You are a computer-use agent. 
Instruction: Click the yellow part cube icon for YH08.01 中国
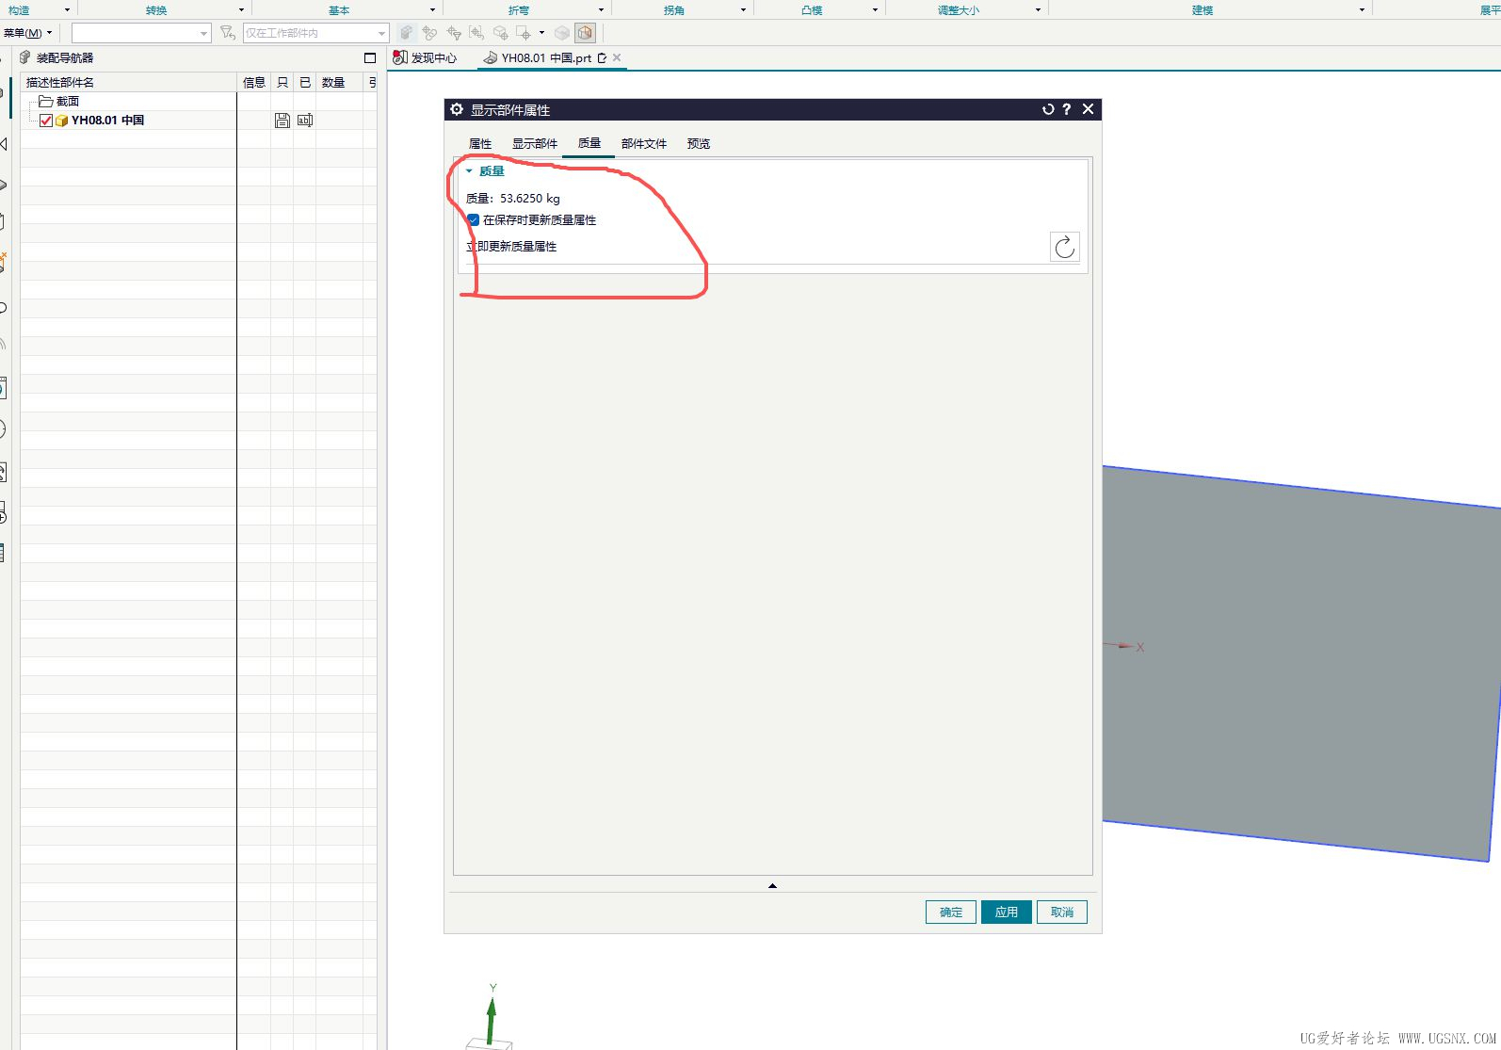[x=62, y=121]
